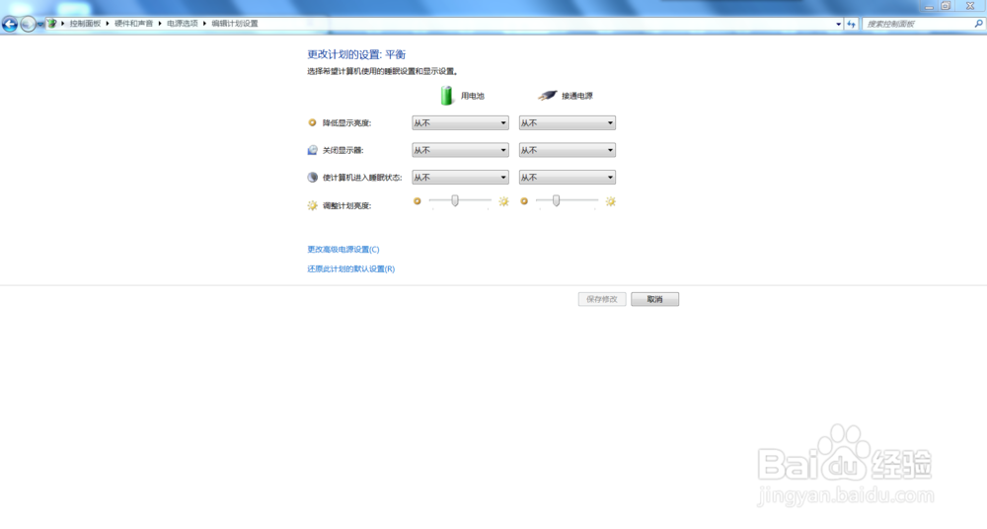The image size is (987, 529).
Task: Open recent pages dropdown next to Forward arrow
Action: pos(40,24)
